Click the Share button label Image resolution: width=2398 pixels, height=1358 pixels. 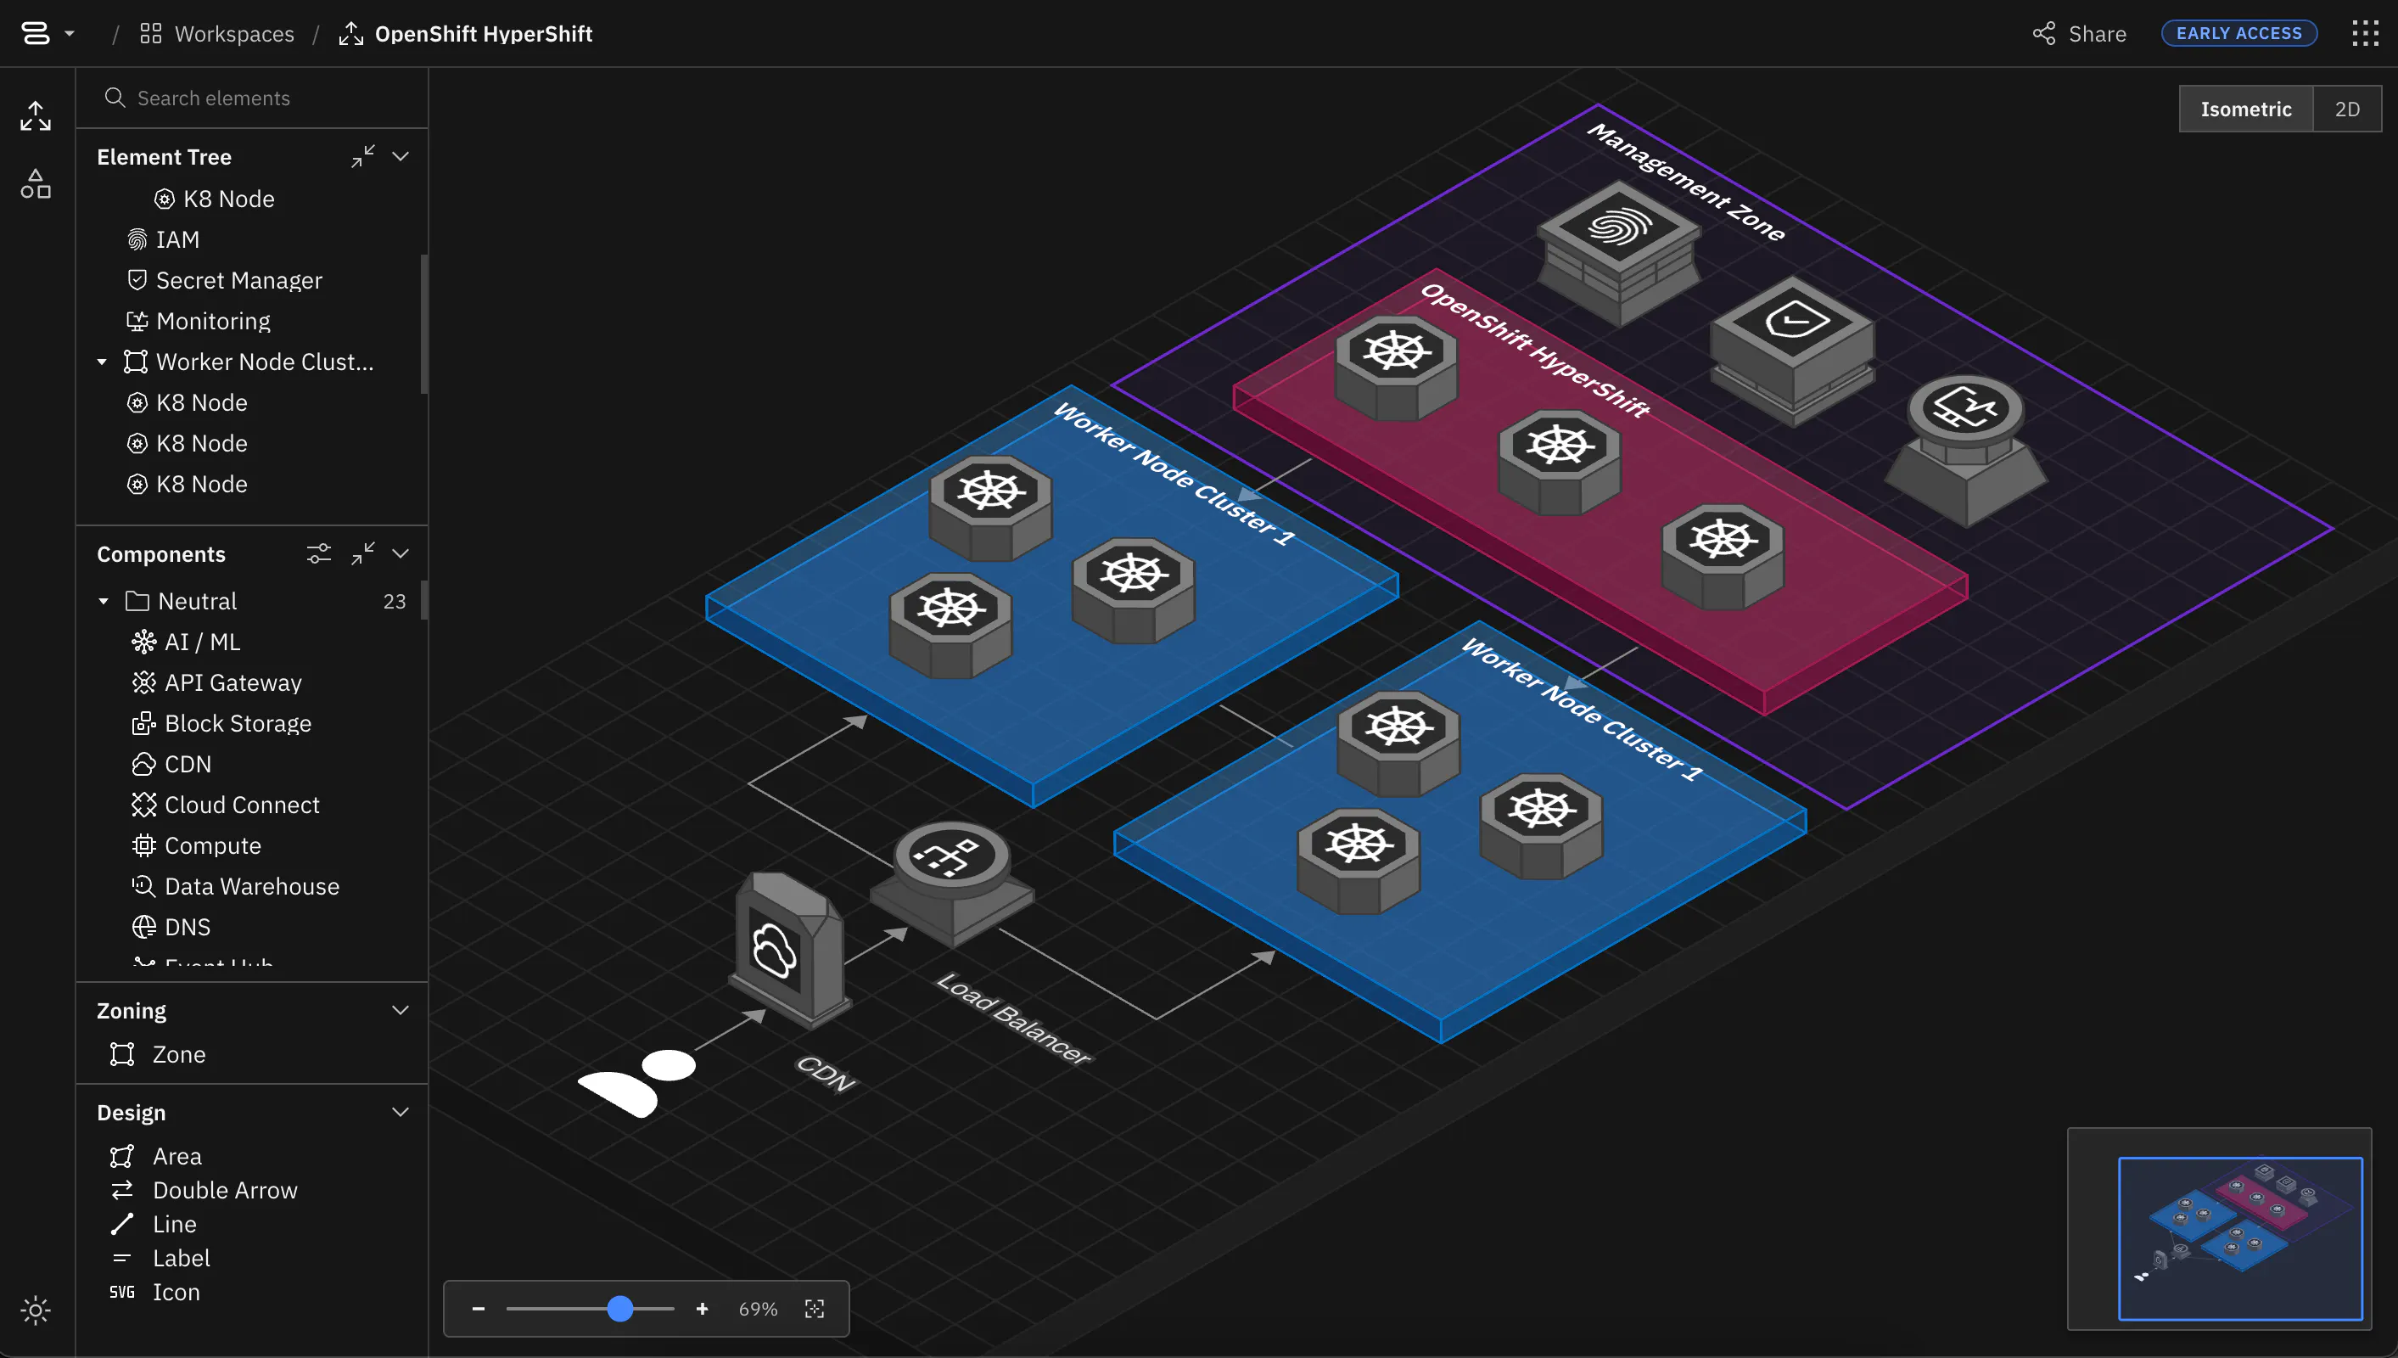point(2097,34)
